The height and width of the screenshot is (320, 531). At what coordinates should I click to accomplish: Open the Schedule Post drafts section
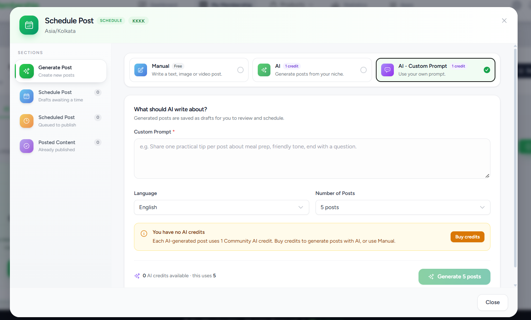coord(61,96)
